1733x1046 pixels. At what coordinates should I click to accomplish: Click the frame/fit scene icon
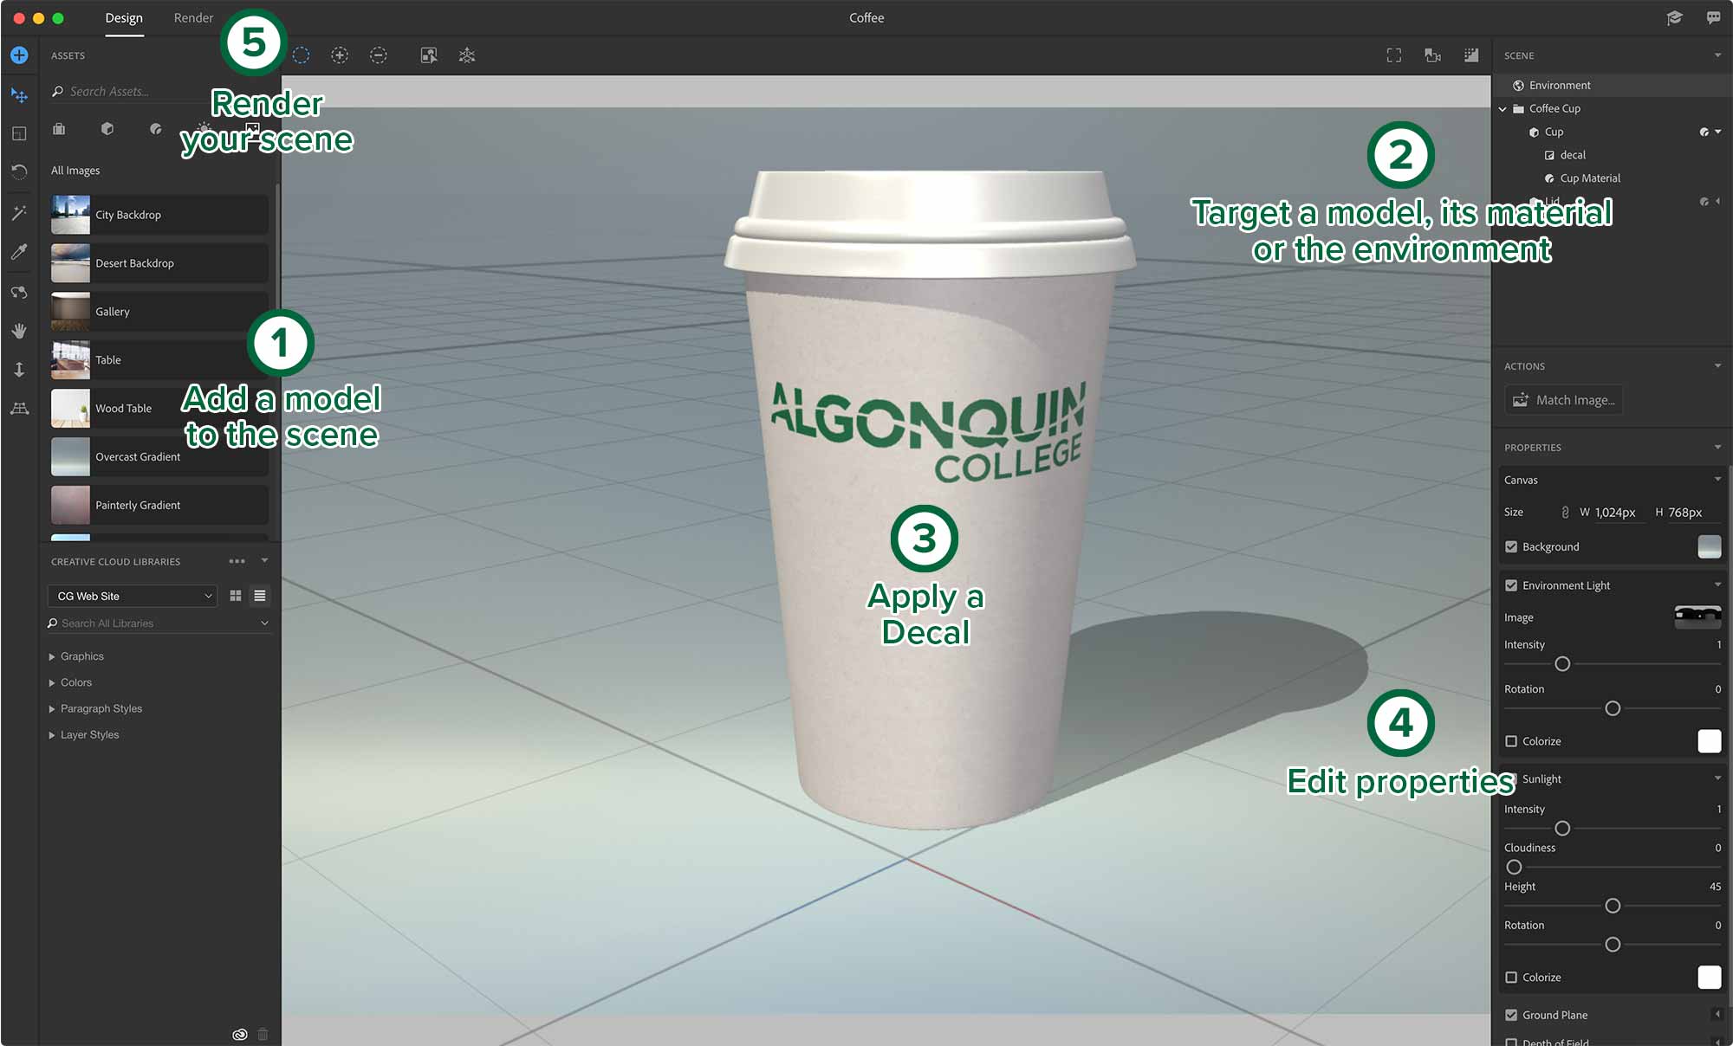click(x=1395, y=55)
